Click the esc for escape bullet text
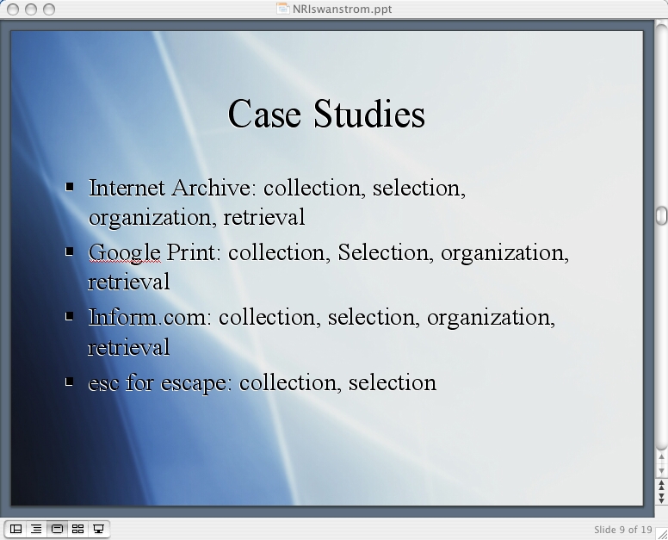The height and width of the screenshot is (540, 668). coord(263,382)
